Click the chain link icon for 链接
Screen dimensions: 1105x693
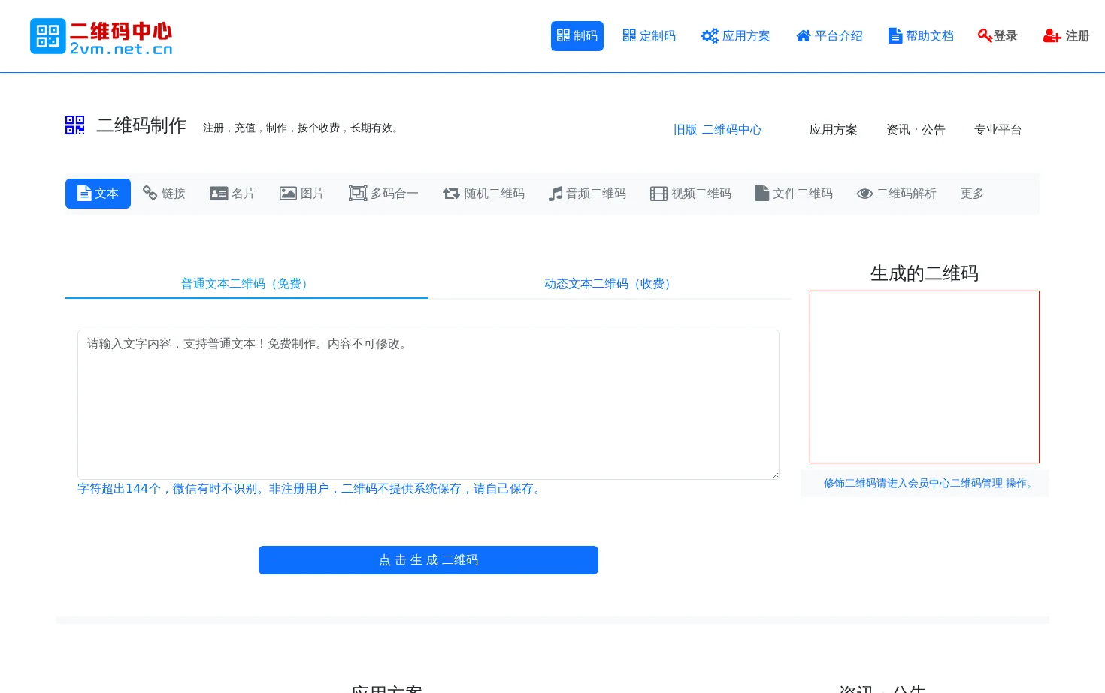pyautogui.click(x=150, y=193)
